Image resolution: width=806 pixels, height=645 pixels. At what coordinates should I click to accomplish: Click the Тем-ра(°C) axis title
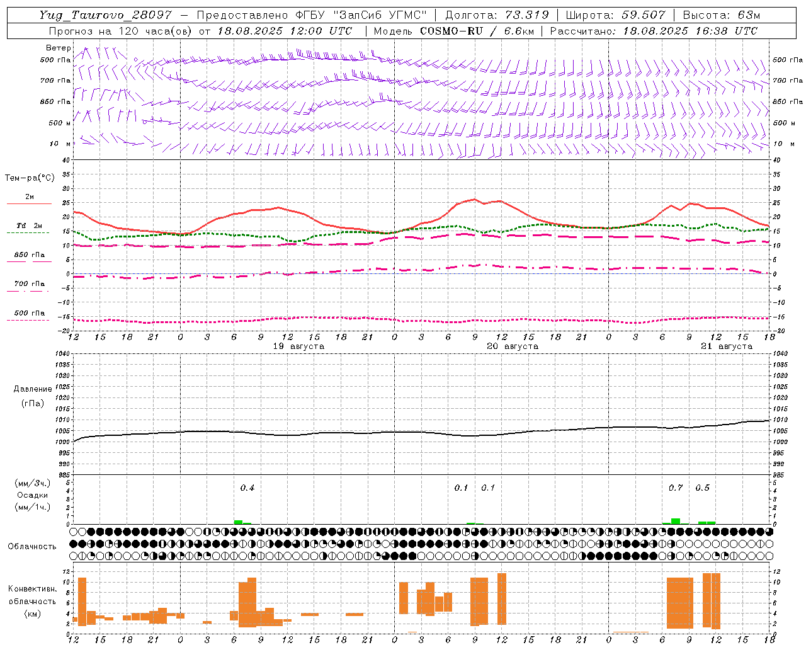30,178
